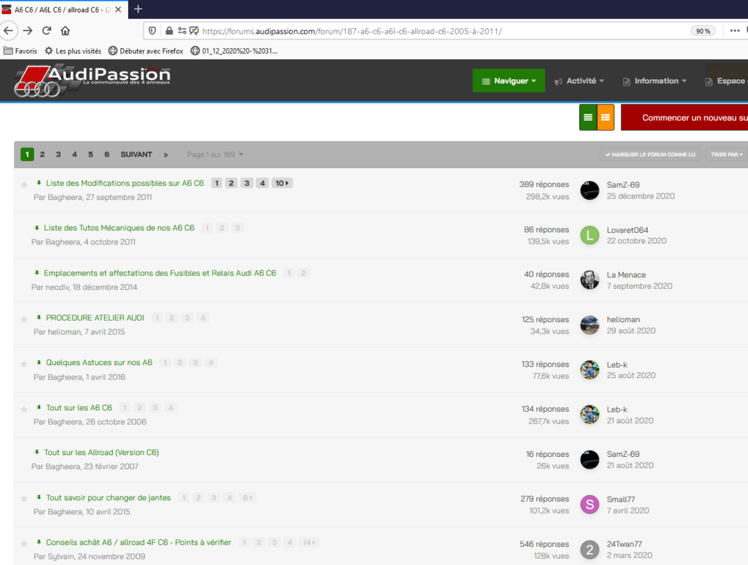Open Lovaret064's green avatar icon

pos(589,235)
